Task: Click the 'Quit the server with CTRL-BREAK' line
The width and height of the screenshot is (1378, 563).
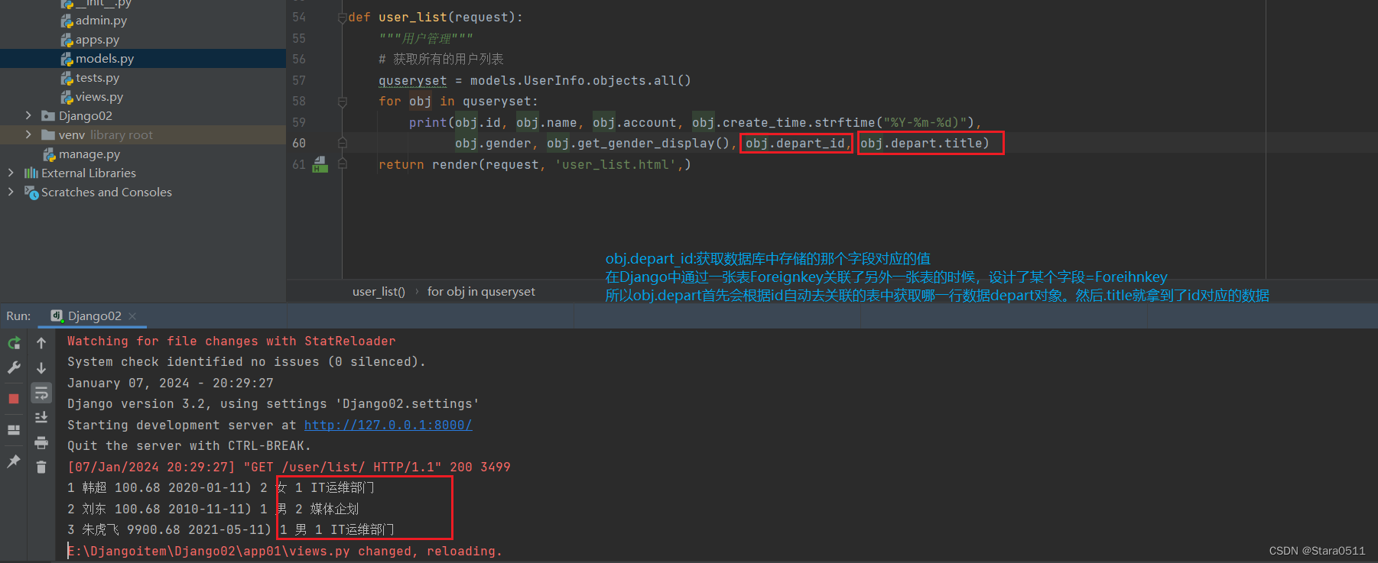Action: point(189,446)
